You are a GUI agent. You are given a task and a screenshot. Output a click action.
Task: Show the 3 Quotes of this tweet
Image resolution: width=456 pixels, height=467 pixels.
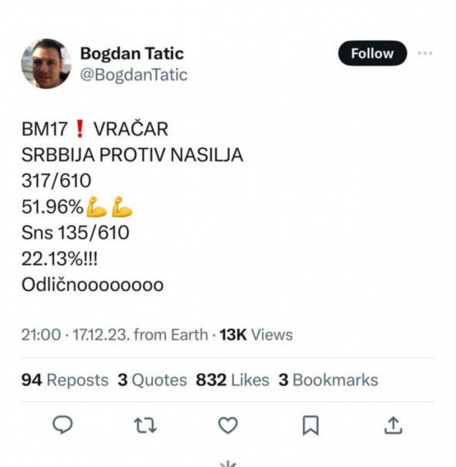[x=153, y=380]
